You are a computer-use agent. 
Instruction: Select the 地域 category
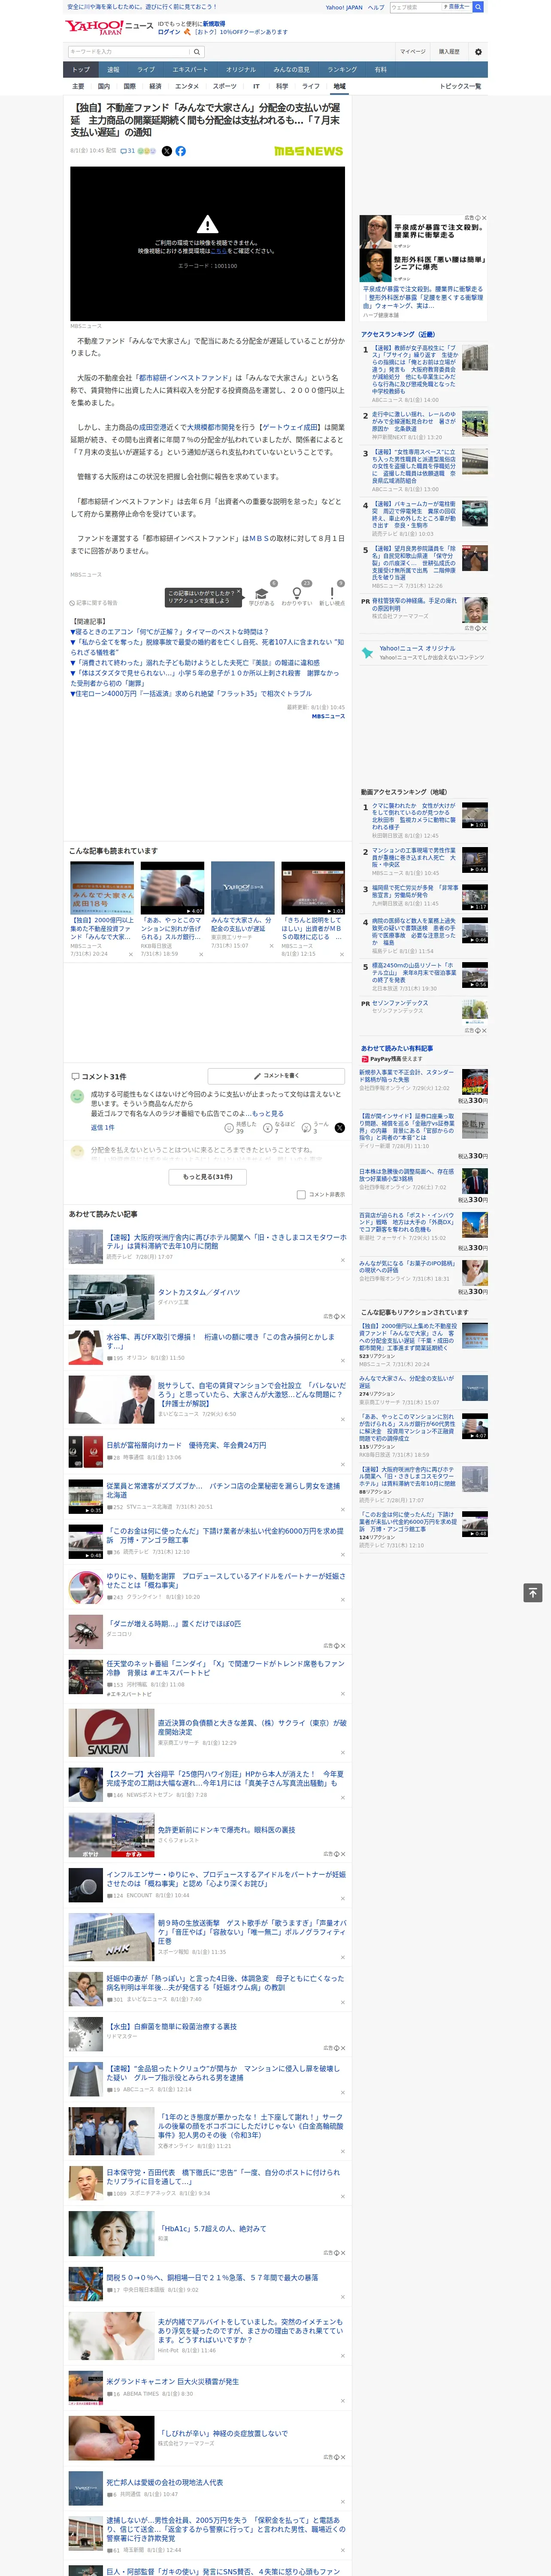coord(339,86)
